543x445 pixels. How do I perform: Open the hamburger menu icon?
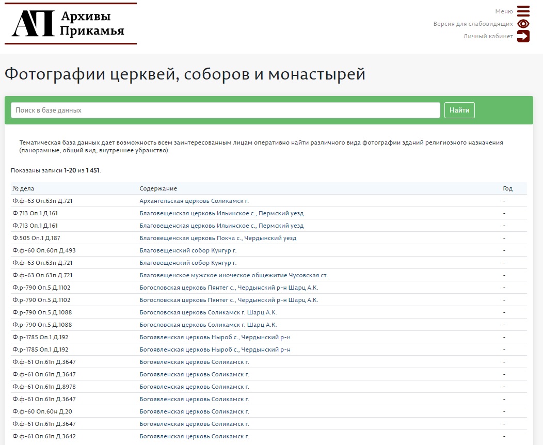[x=523, y=11]
